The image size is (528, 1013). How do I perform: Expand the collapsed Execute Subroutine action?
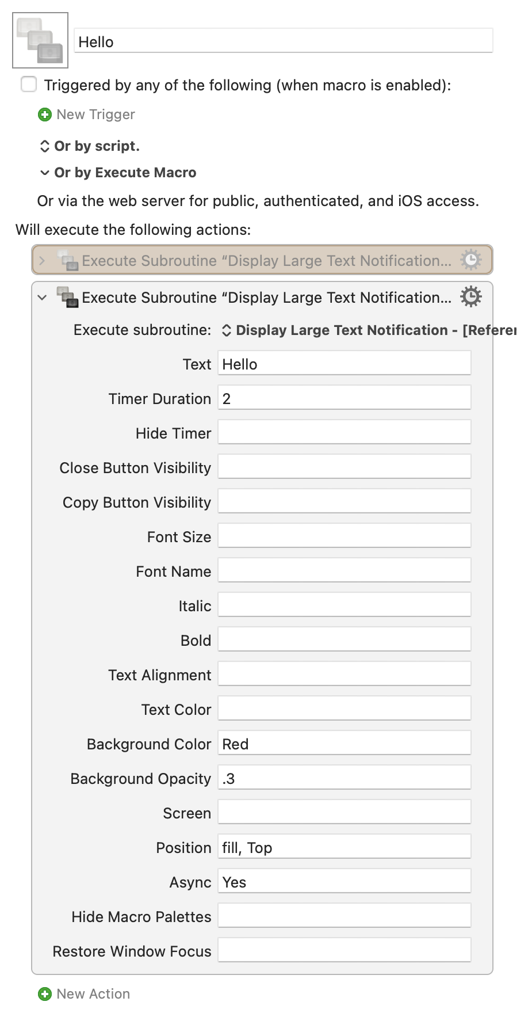(42, 261)
